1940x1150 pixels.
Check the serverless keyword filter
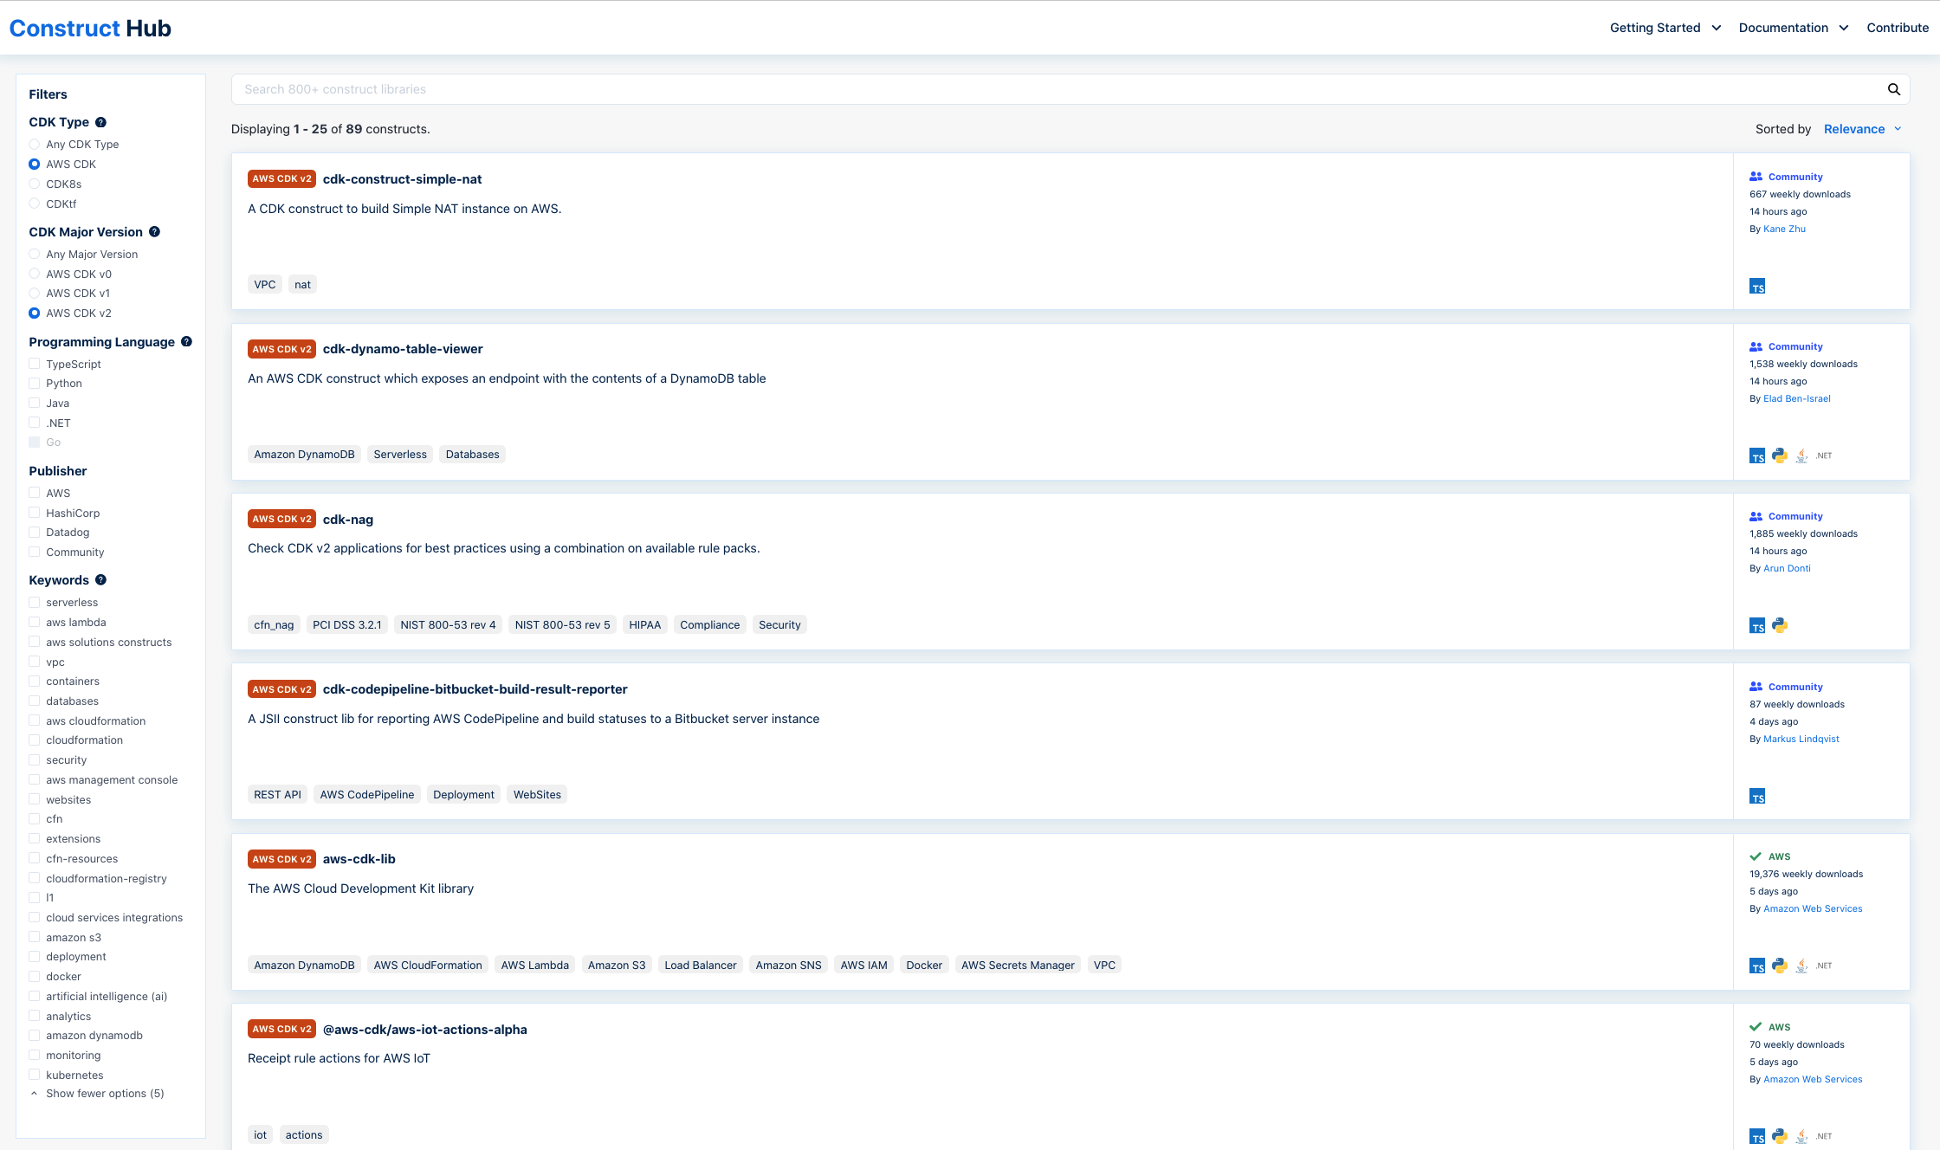coord(35,603)
